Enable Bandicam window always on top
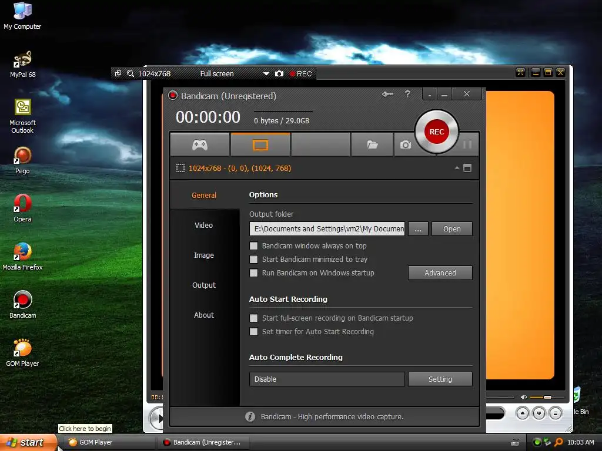This screenshot has height=451, width=602. coord(253,246)
